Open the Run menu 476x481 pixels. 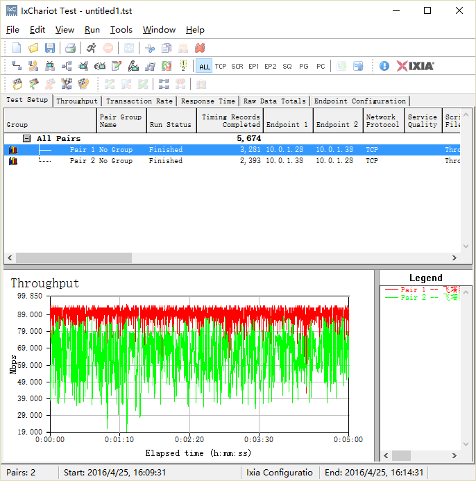(x=92, y=30)
